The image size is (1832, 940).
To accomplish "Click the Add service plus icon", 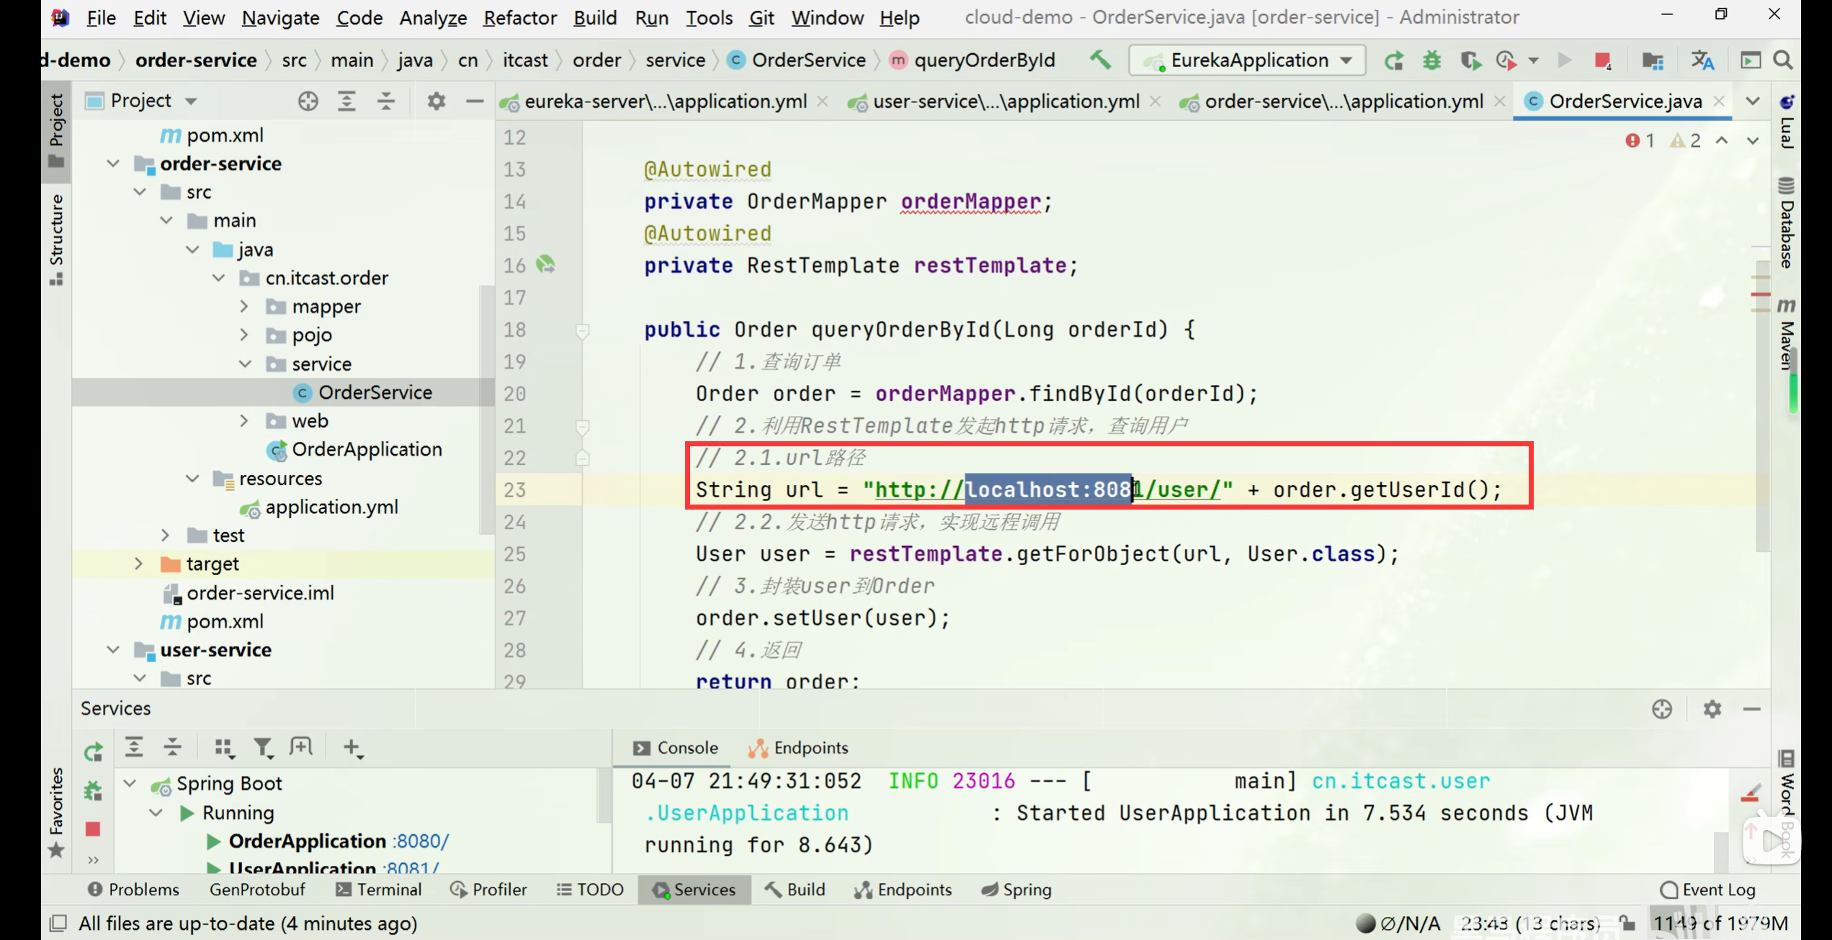I will pyautogui.click(x=352, y=748).
